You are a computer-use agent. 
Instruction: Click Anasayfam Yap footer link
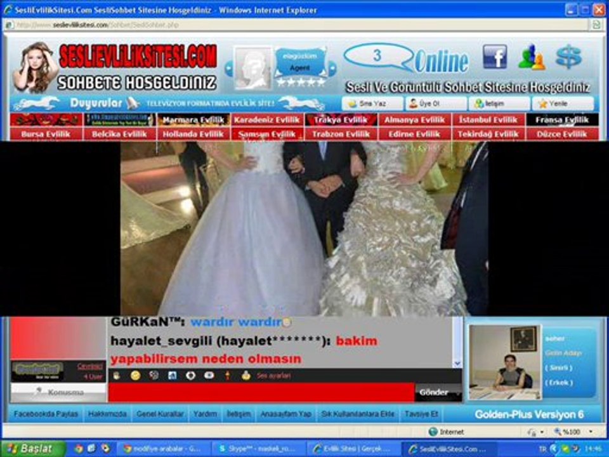[x=286, y=414]
